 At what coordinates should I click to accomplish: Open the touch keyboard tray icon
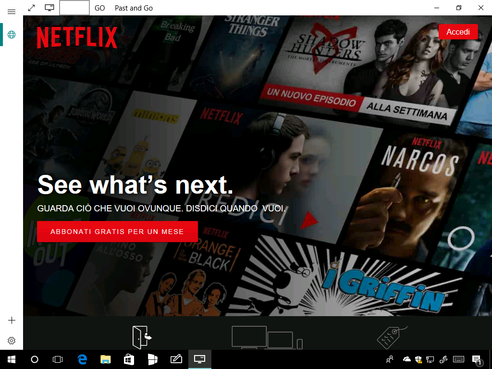coord(459,359)
